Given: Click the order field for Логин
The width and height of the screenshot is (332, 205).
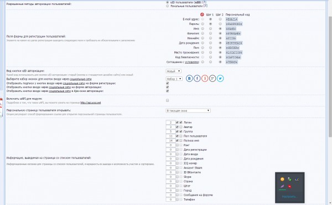Looking at the screenshot, I should pos(170,122).
